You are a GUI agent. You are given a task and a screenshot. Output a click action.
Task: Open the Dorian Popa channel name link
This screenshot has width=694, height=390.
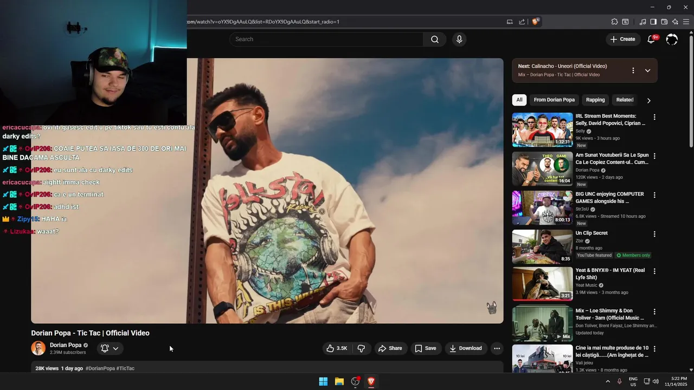(x=66, y=345)
